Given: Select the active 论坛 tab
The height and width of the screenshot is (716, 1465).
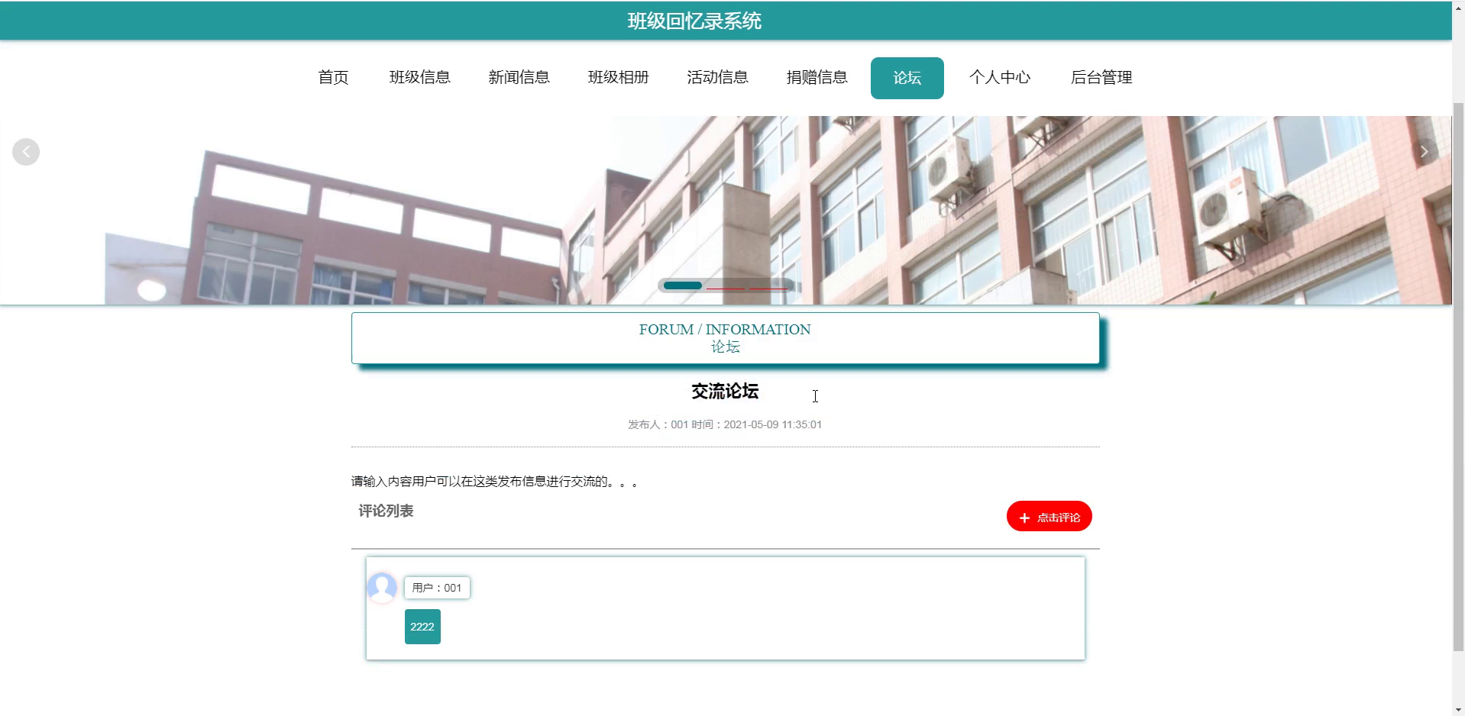Looking at the screenshot, I should pos(907,77).
